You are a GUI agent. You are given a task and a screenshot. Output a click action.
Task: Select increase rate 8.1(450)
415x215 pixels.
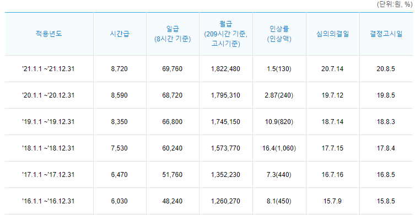pos(279,201)
